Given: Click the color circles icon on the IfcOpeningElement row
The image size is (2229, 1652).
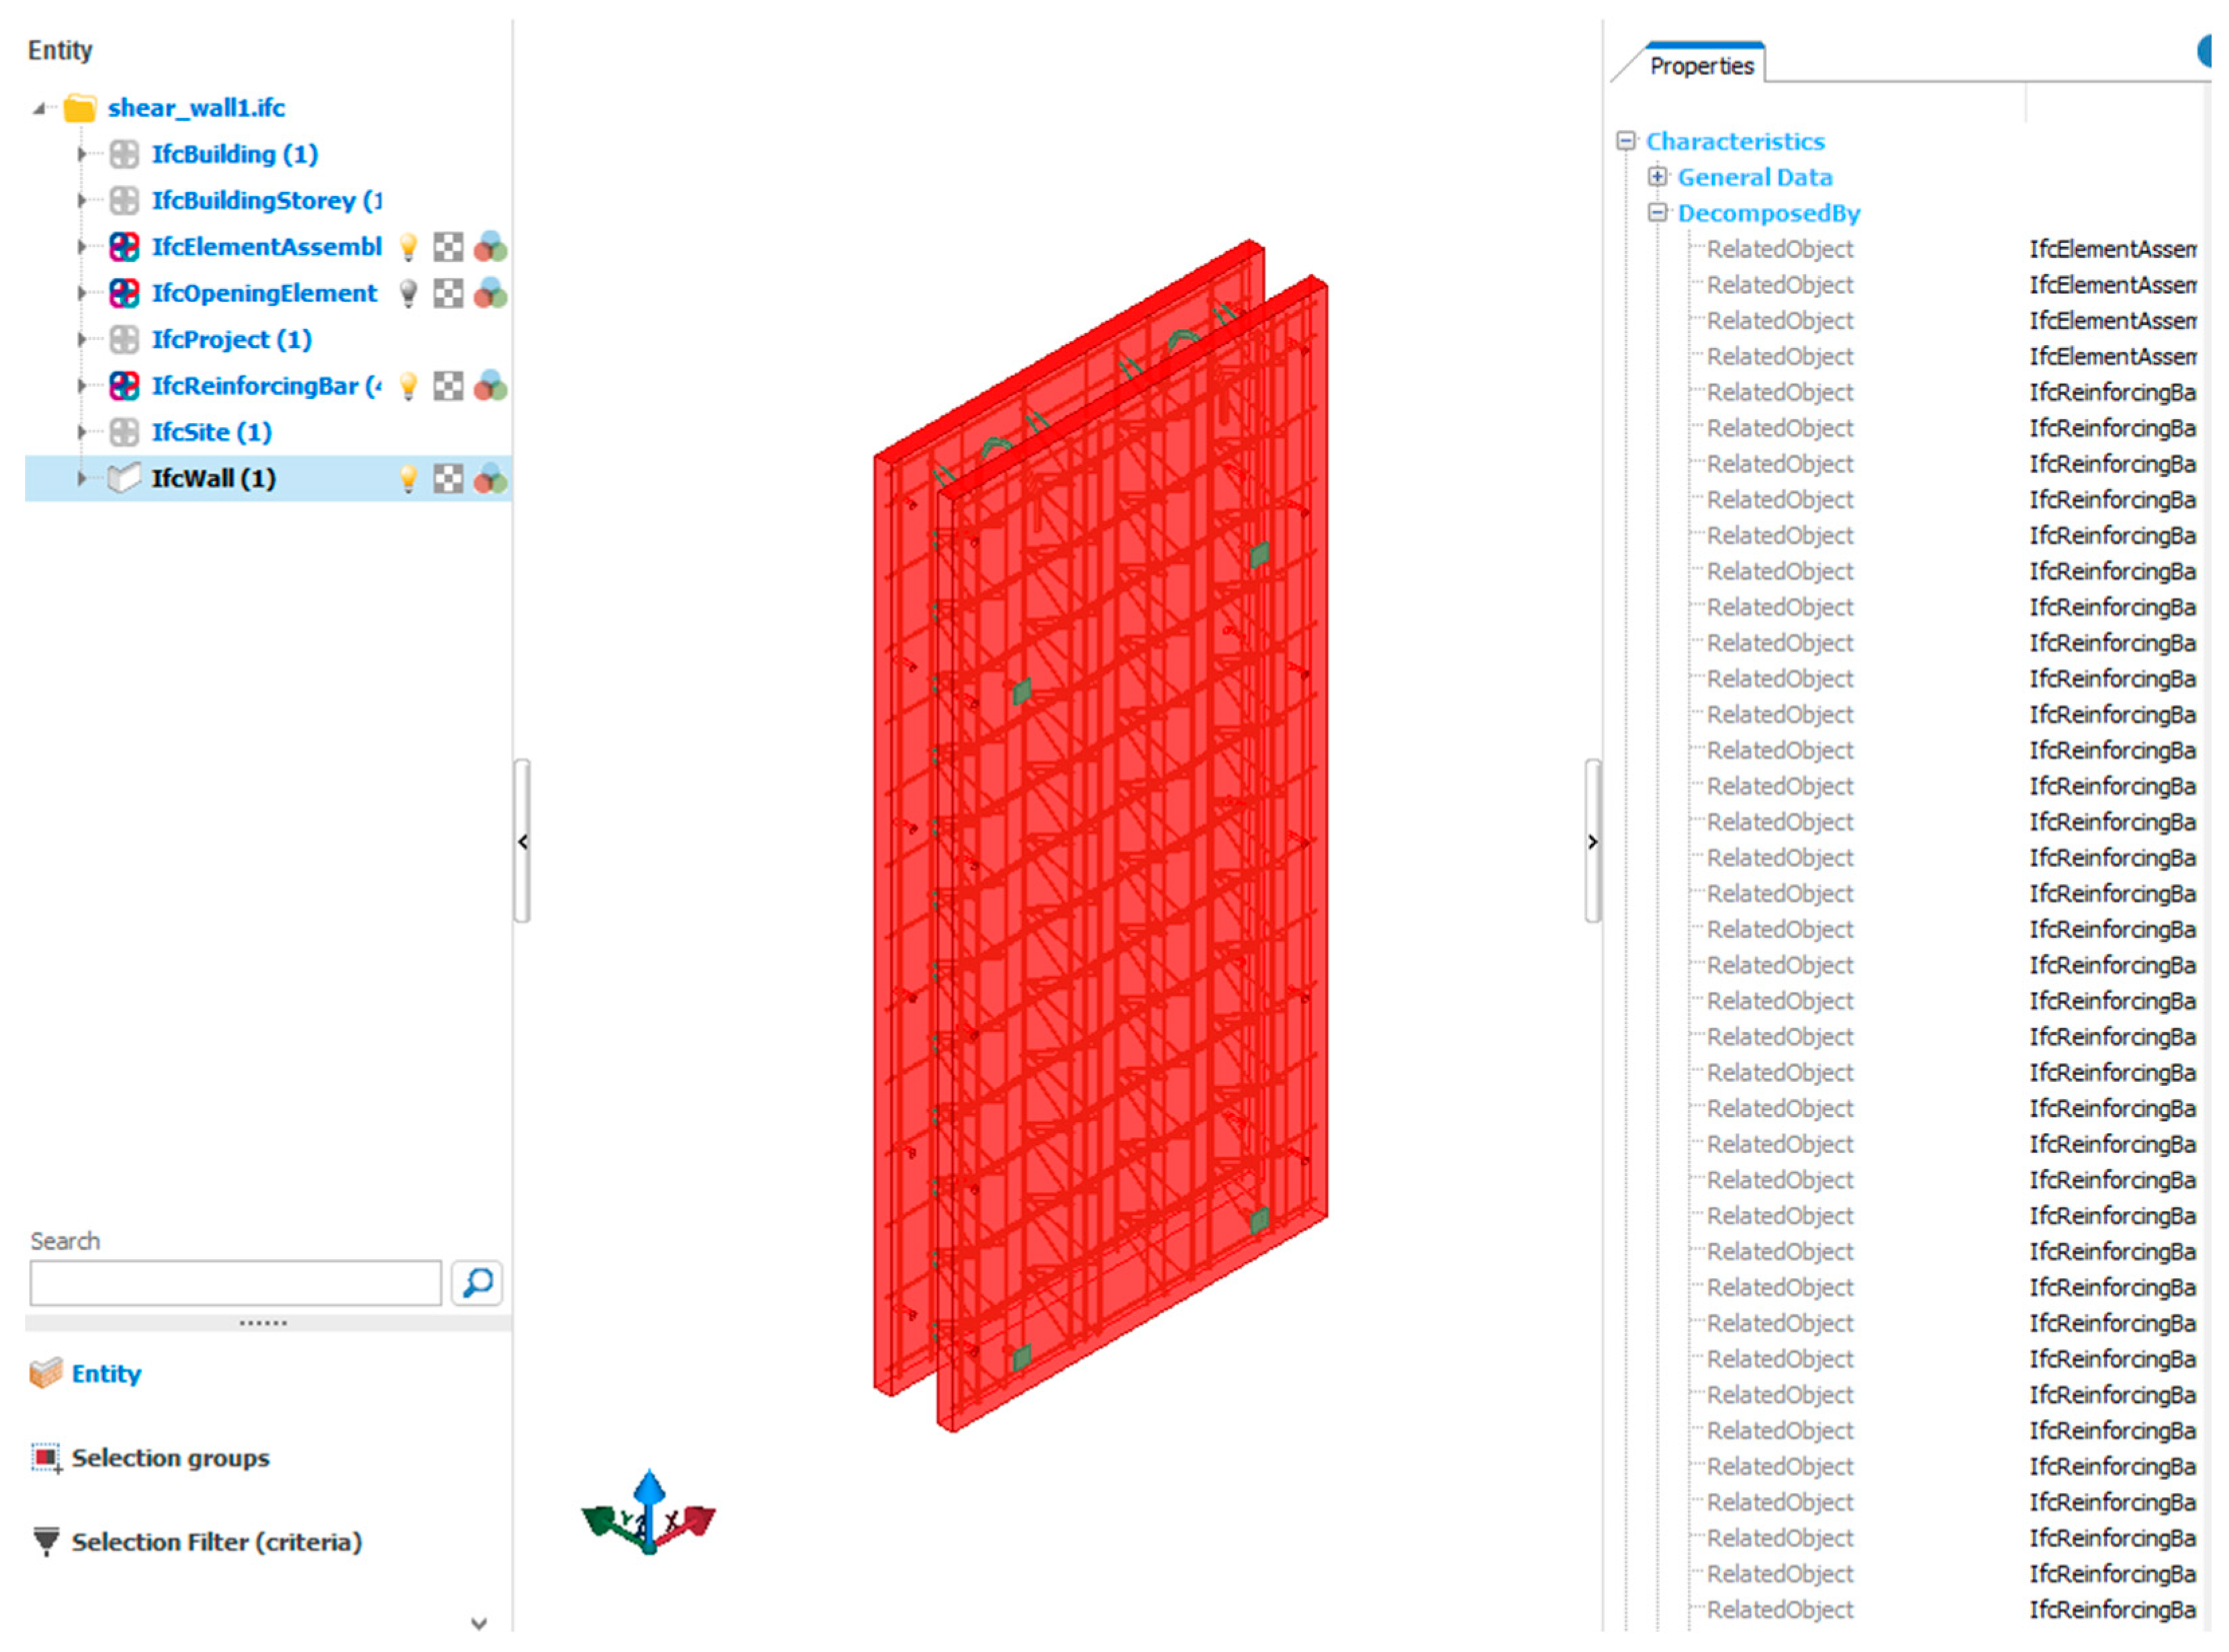Looking at the screenshot, I should pos(490,293).
